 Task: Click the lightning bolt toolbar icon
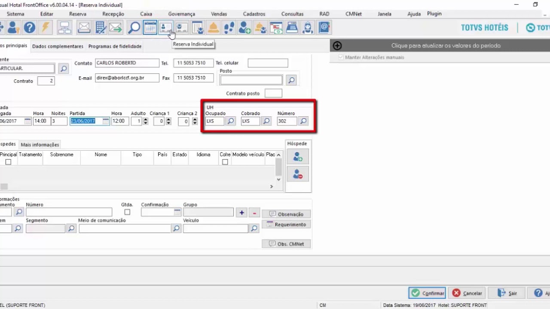click(x=45, y=27)
